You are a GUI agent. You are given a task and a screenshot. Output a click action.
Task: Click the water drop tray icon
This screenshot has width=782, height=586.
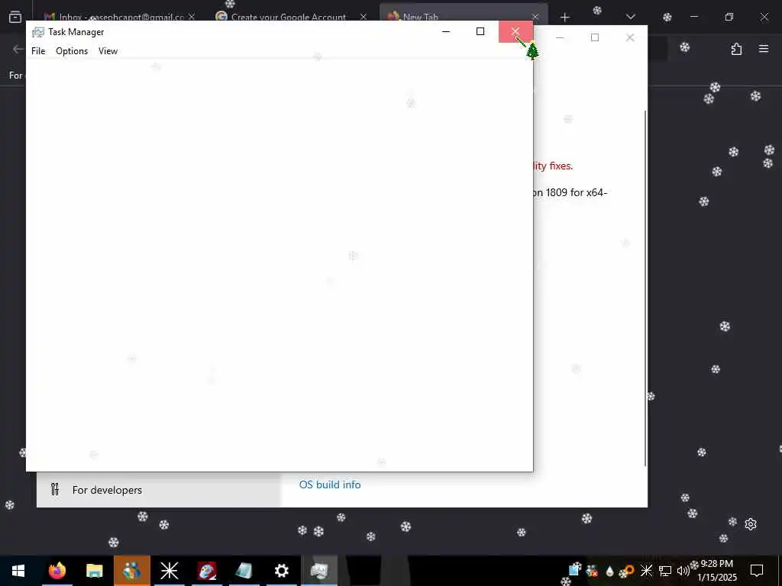point(609,571)
